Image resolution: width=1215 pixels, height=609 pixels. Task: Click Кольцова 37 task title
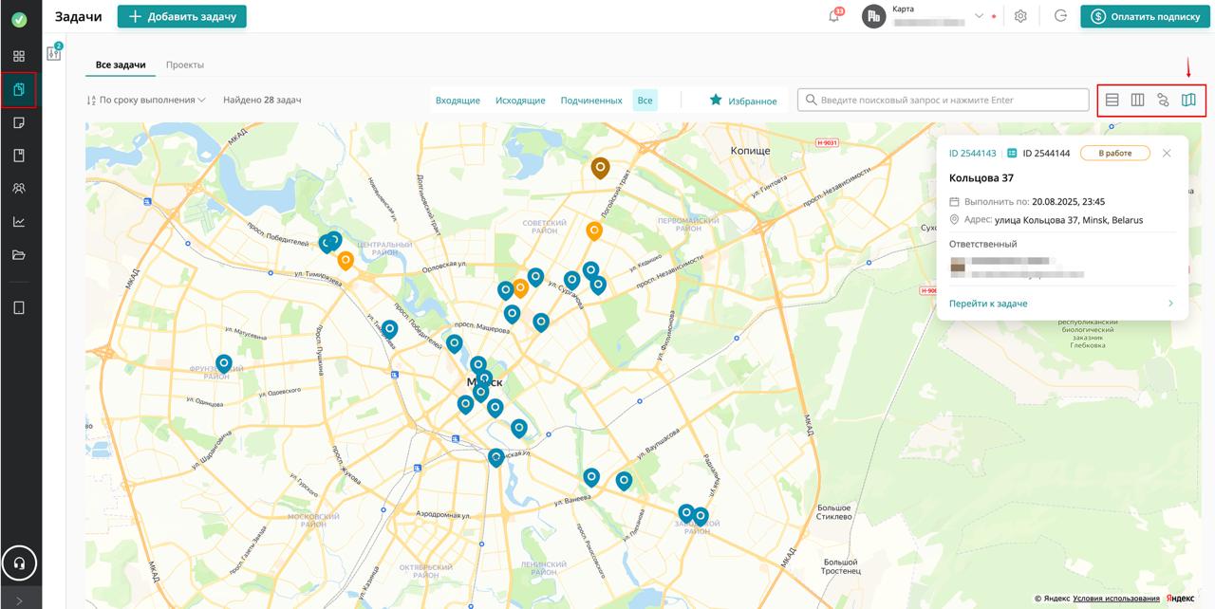pos(981,178)
